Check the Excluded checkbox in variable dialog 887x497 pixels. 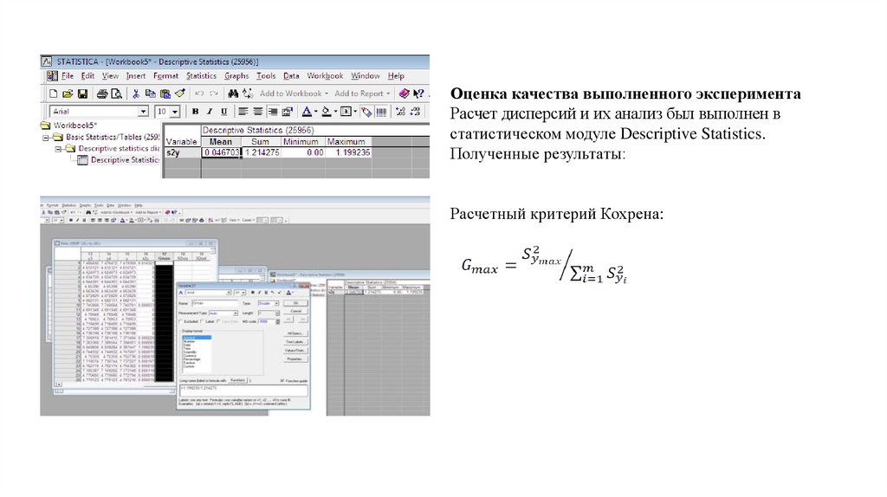(x=180, y=320)
